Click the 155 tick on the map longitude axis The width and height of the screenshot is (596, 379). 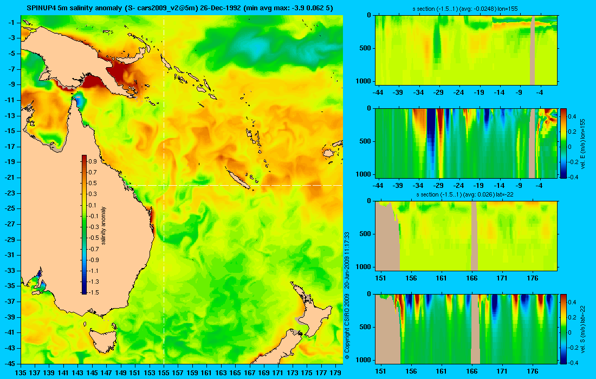point(164,373)
